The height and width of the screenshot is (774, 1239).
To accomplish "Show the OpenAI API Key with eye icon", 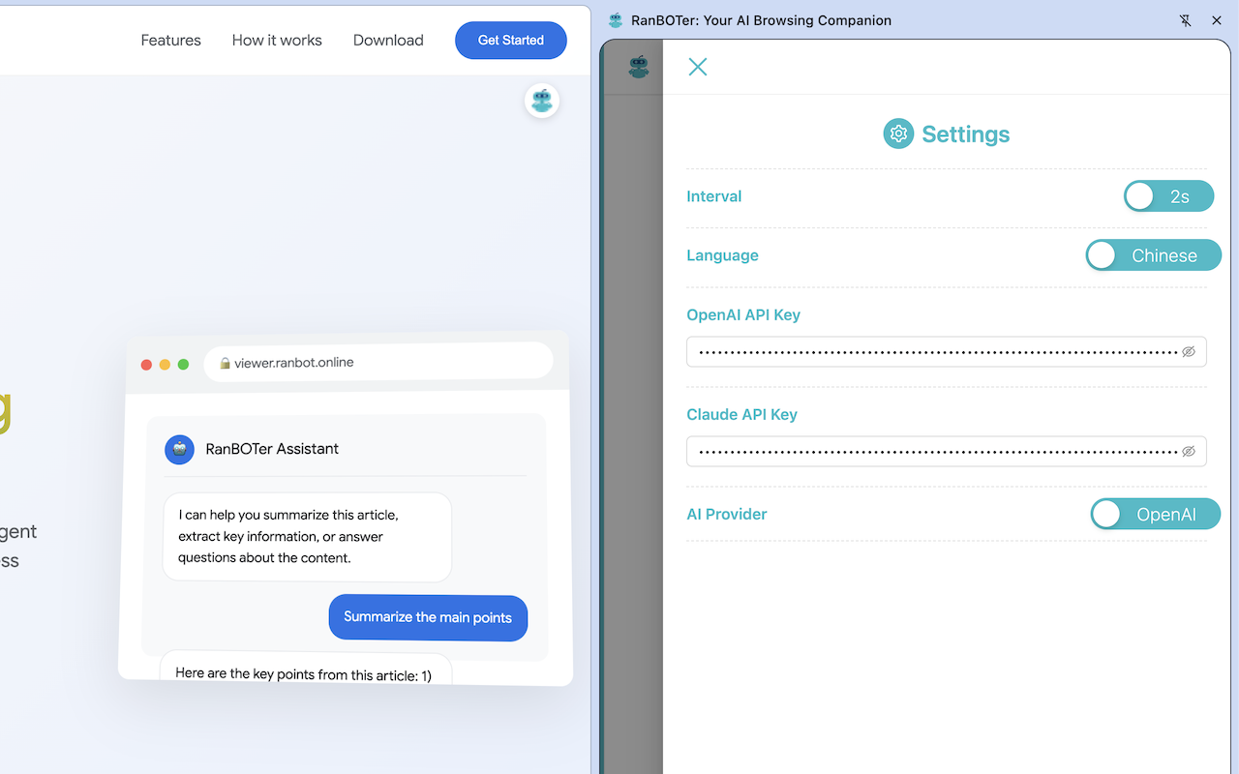I will point(1189,352).
